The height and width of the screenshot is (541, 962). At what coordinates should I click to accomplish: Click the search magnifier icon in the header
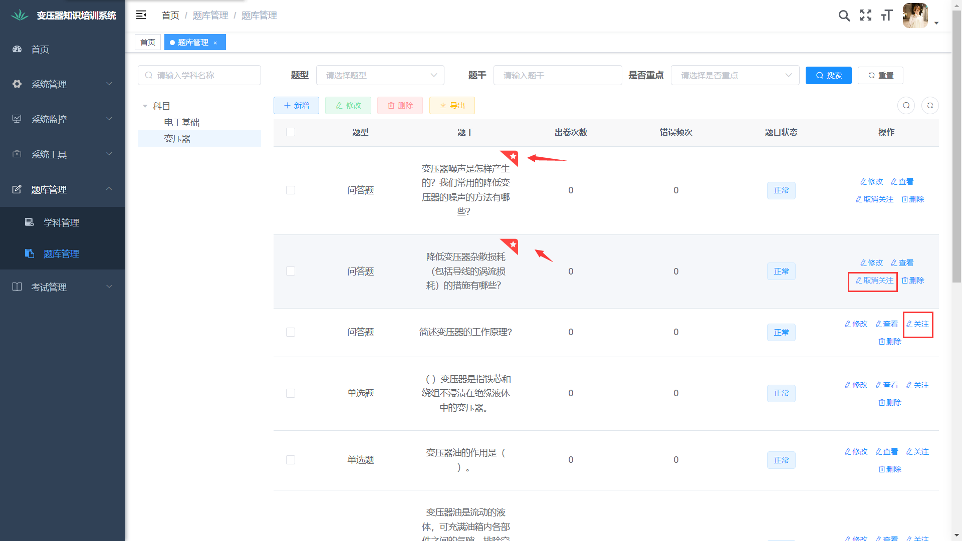pyautogui.click(x=844, y=16)
